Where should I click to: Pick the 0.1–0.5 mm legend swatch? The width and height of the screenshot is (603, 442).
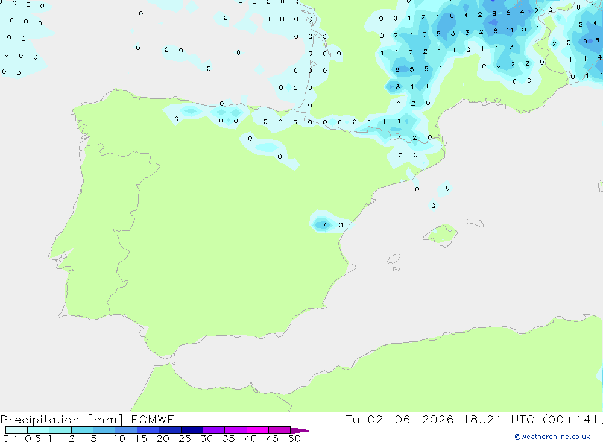[16, 430]
